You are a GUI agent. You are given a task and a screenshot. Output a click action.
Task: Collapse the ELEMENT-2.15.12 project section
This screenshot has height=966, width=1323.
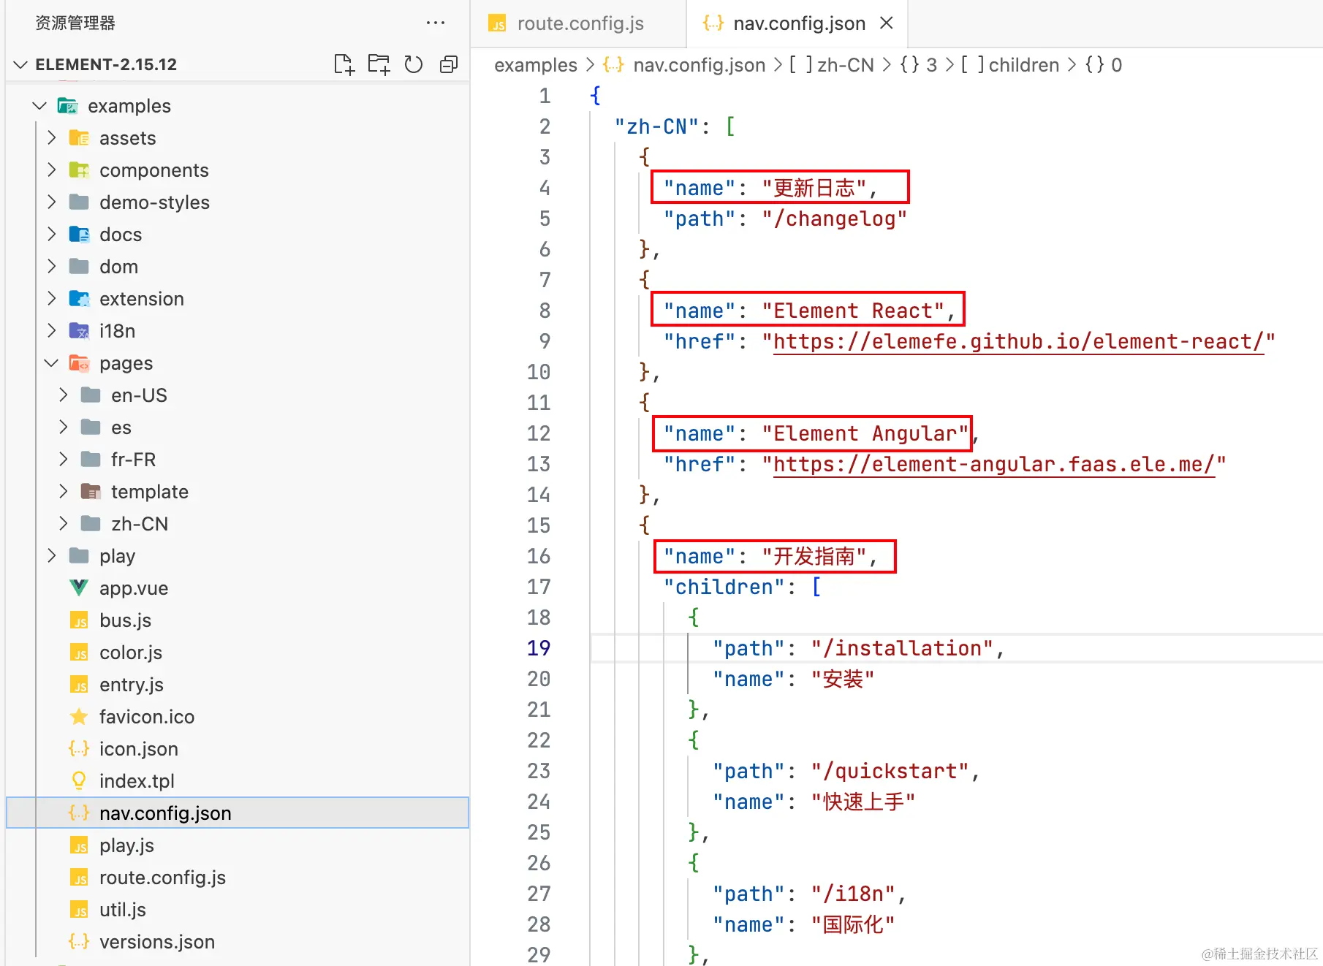20,65
